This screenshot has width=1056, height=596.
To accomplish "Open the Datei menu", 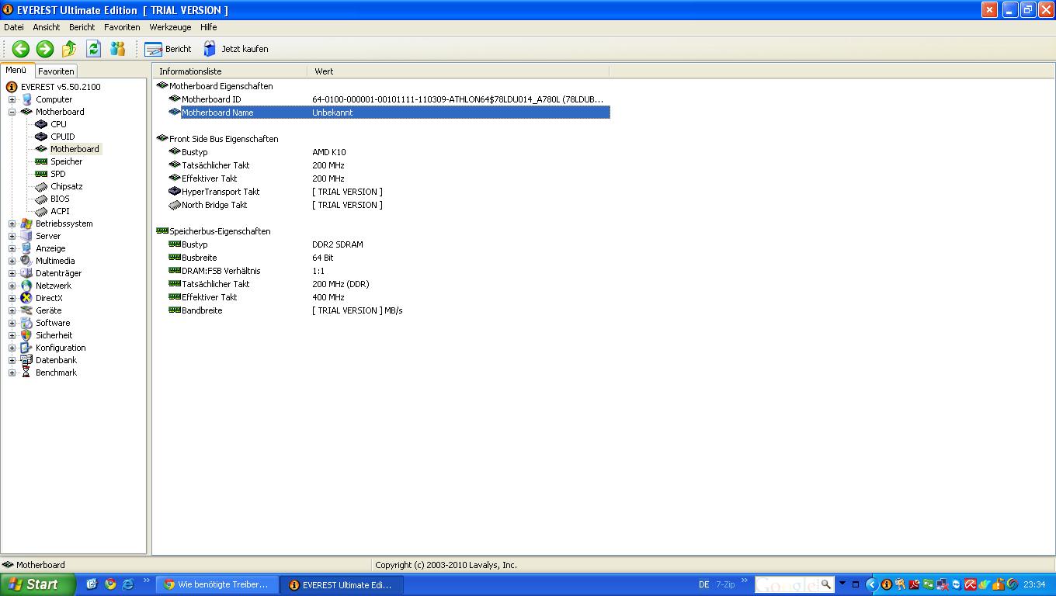I will pos(14,27).
